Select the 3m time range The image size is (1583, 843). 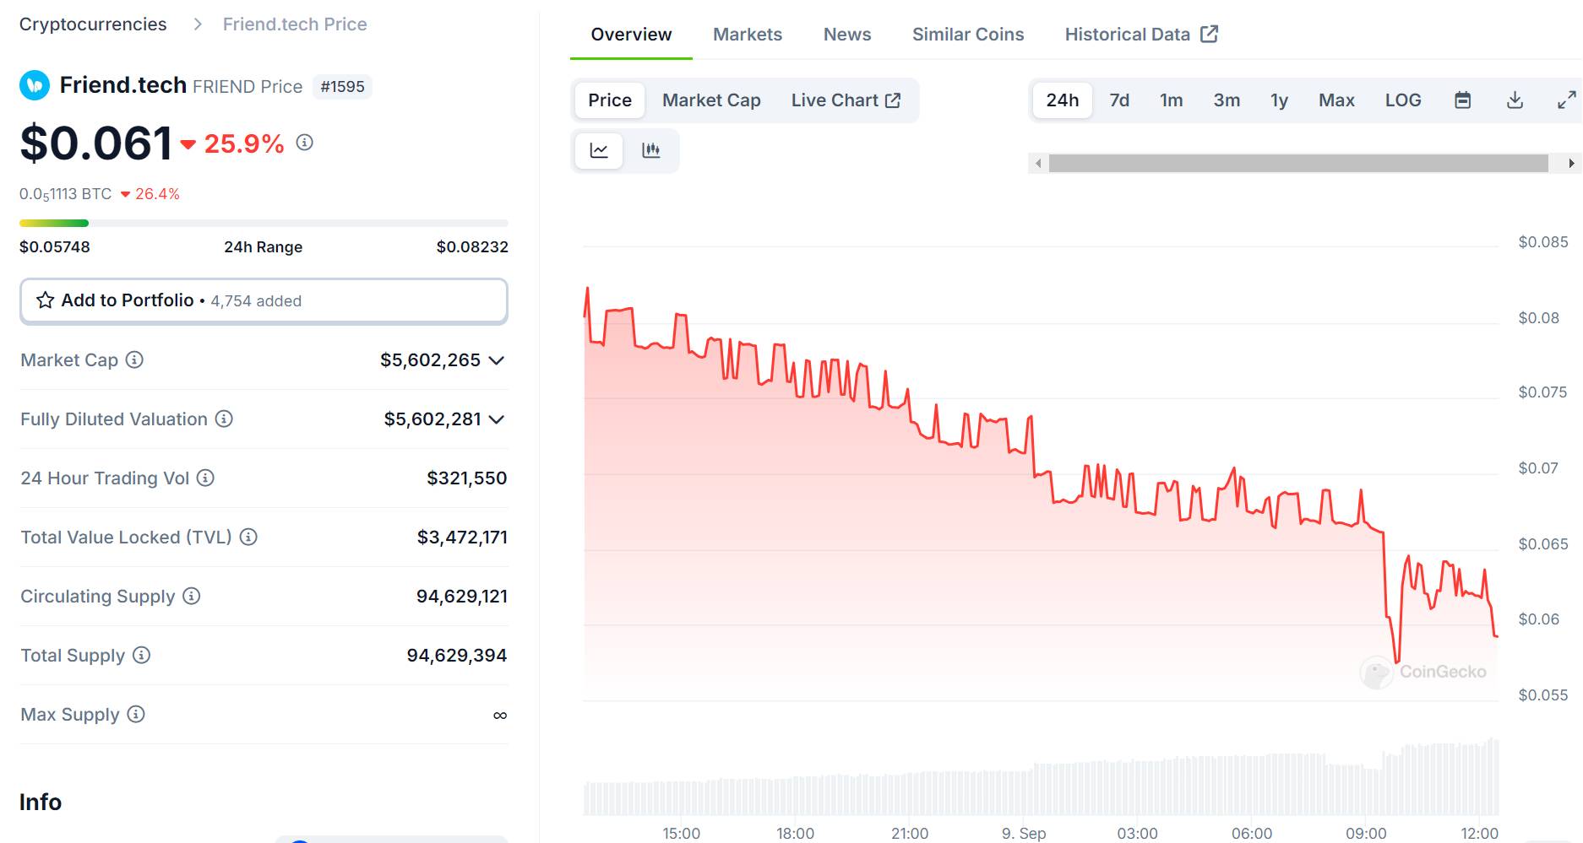click(x=1227, y=100)
